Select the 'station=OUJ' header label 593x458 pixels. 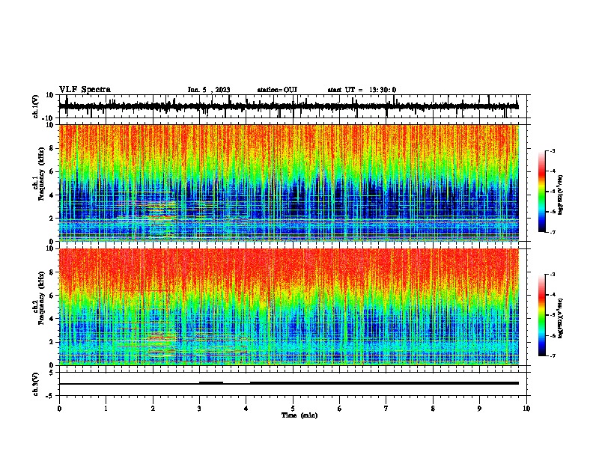click(277, 90)
